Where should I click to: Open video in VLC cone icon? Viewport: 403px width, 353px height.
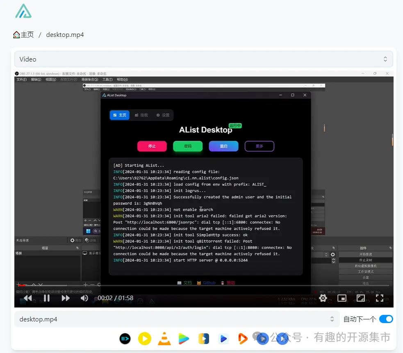164,339
